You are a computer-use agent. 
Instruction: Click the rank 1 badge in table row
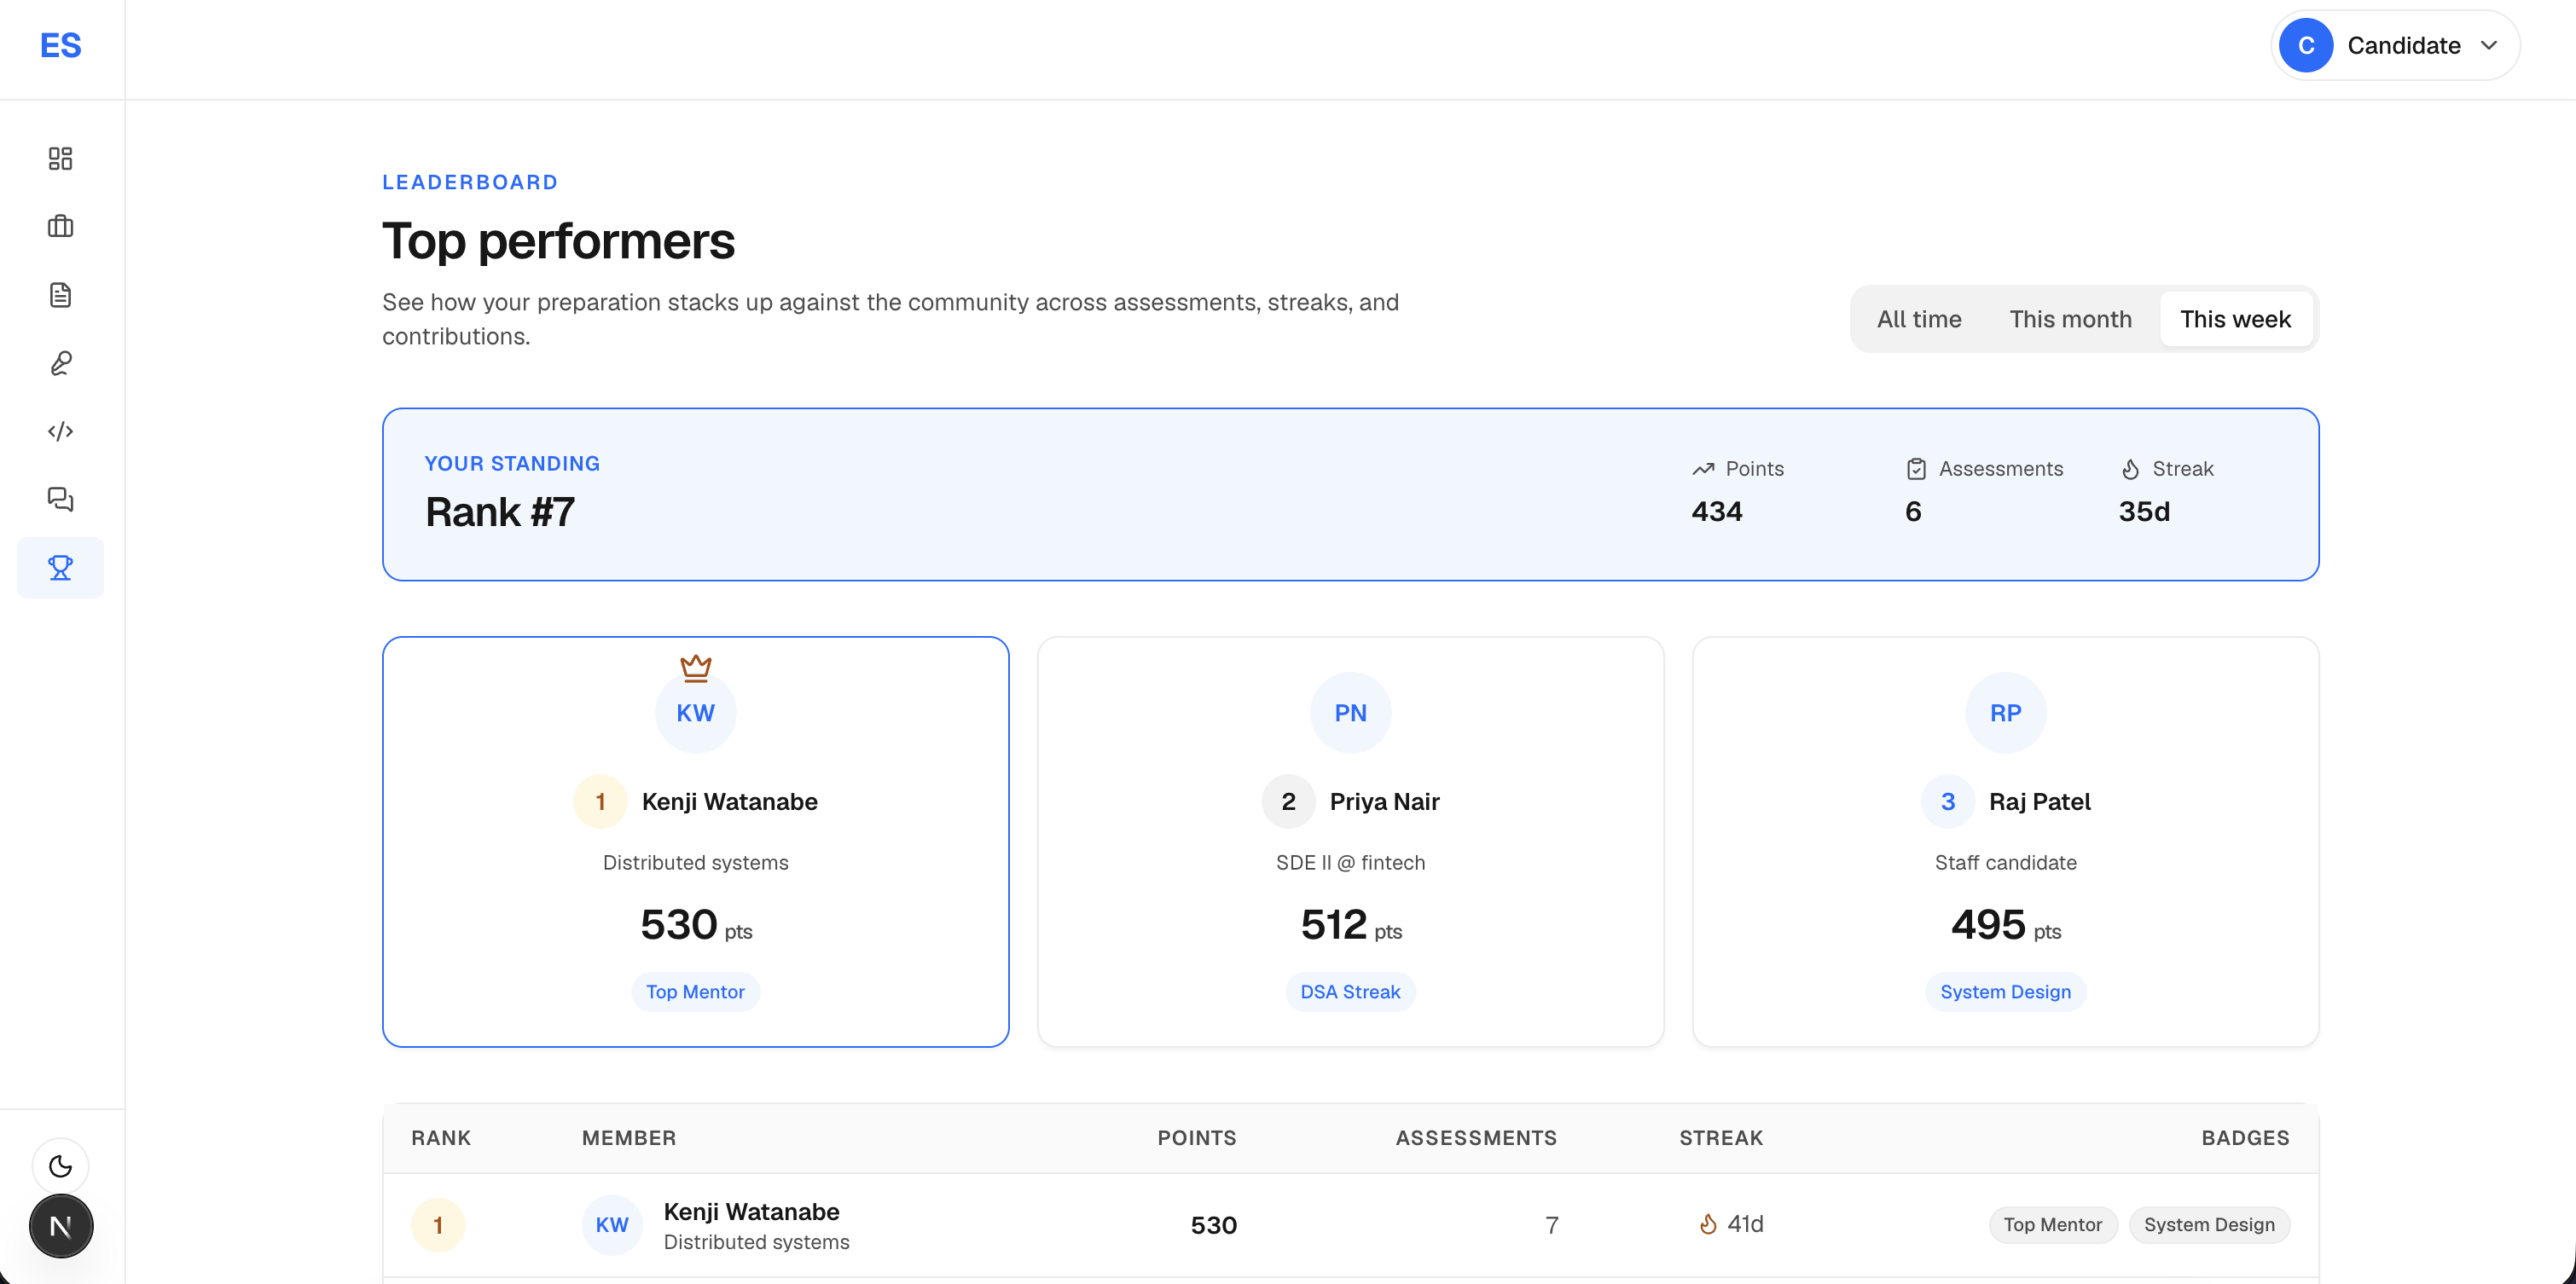pyautogui.click(x=438, y=1225)
